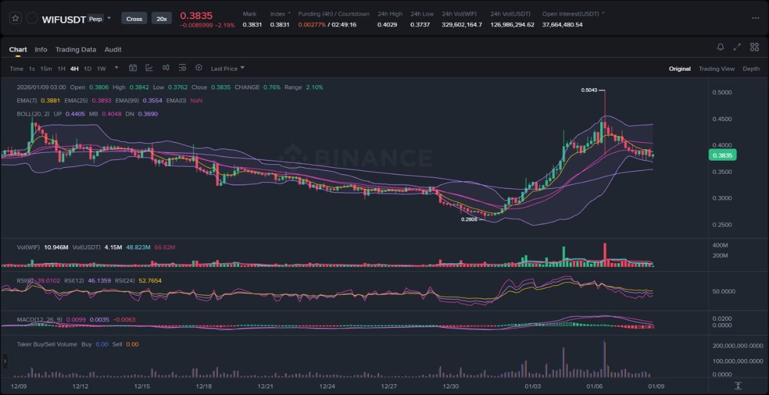Switch to the Info tab
The height and width of the screenshot is (395, 769).
tap(41, 50)
